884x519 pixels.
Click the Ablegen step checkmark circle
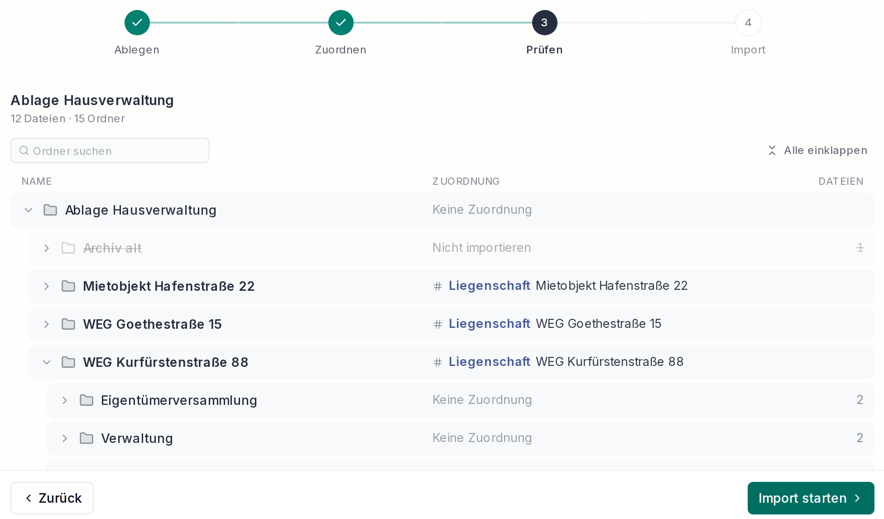pyautogui.click(x=137, y=23)
